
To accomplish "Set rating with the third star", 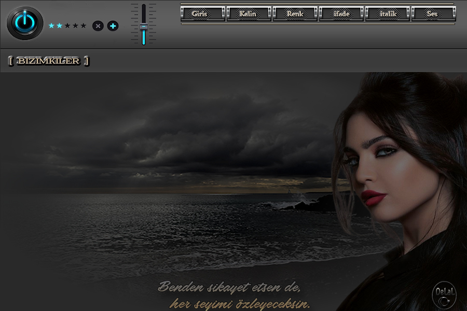I will point(67,25).
